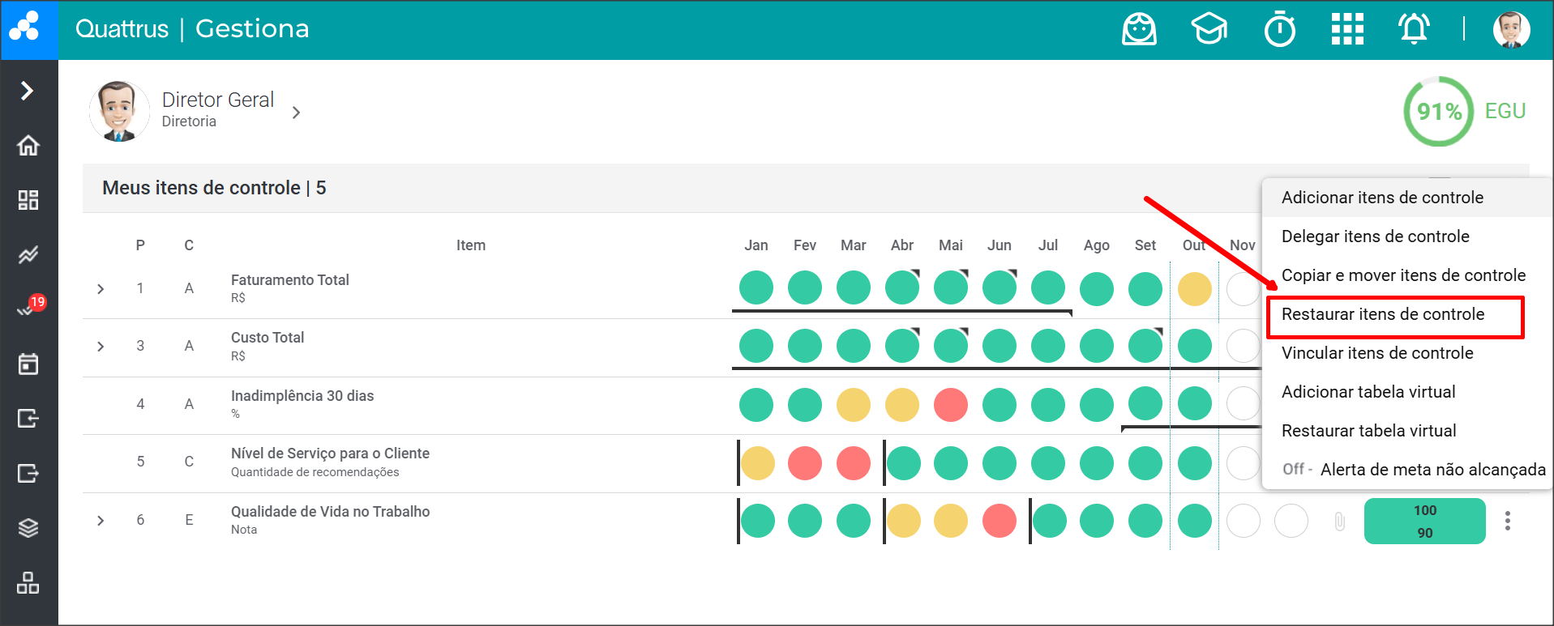Open the support assistant face icon
1554x626 pixels.
click(1139, 30)
